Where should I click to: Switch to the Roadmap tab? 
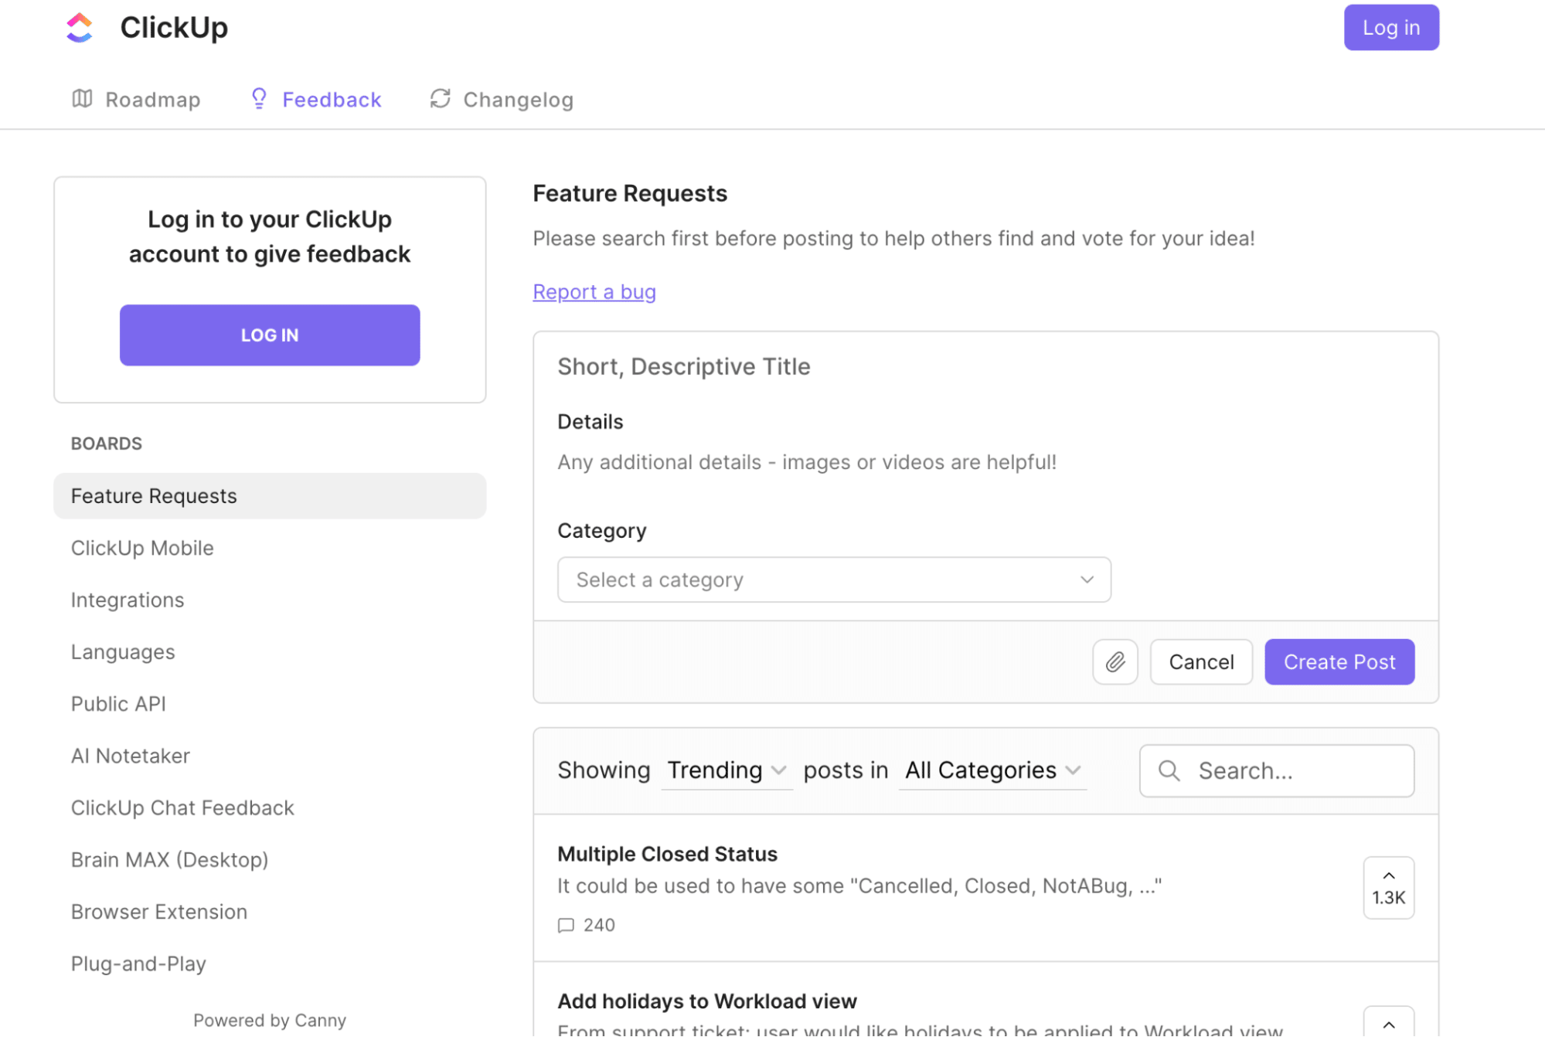pyautogui.click(x=152, y=99)
